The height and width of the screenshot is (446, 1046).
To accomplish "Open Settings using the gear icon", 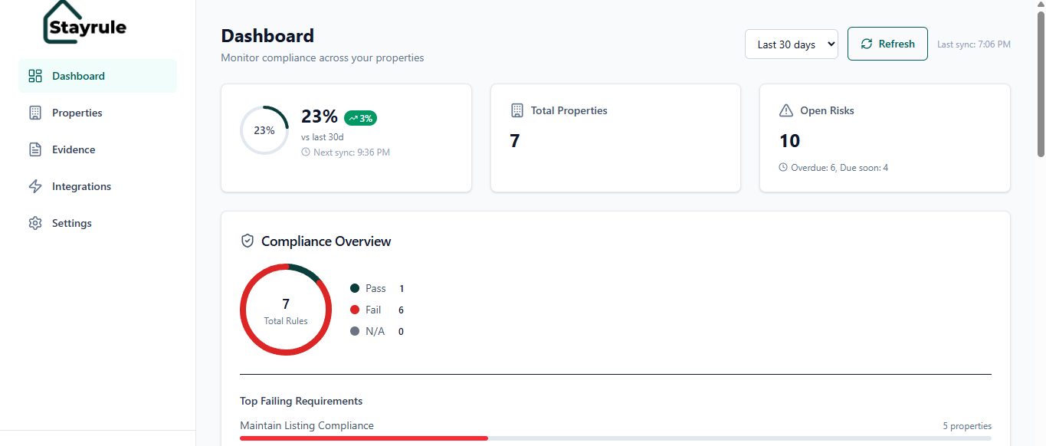I will (34, 223).
